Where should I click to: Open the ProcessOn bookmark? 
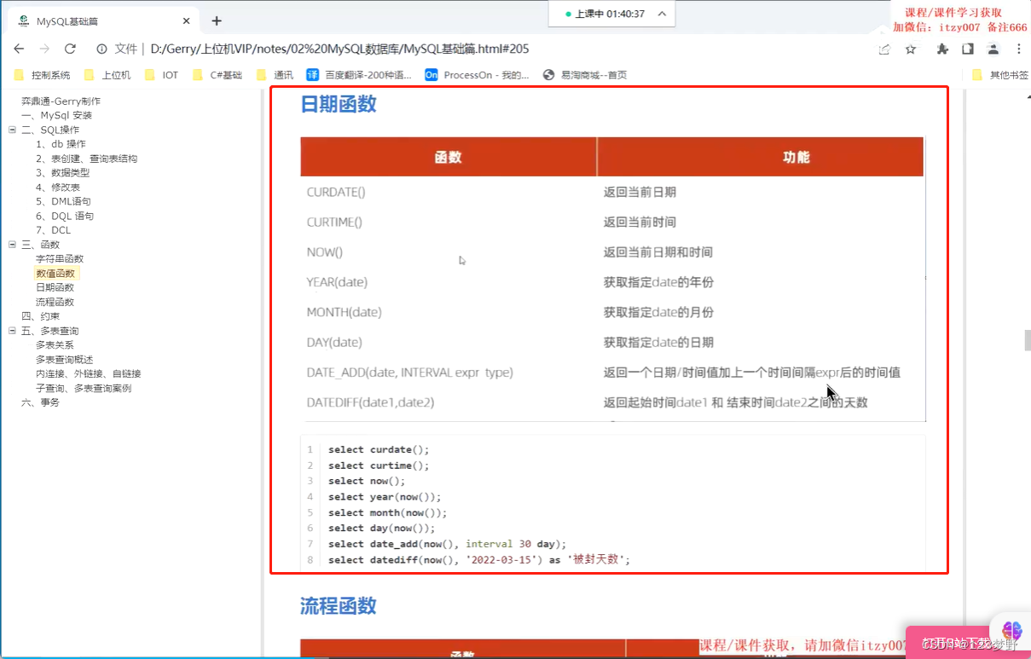point(478,75)
